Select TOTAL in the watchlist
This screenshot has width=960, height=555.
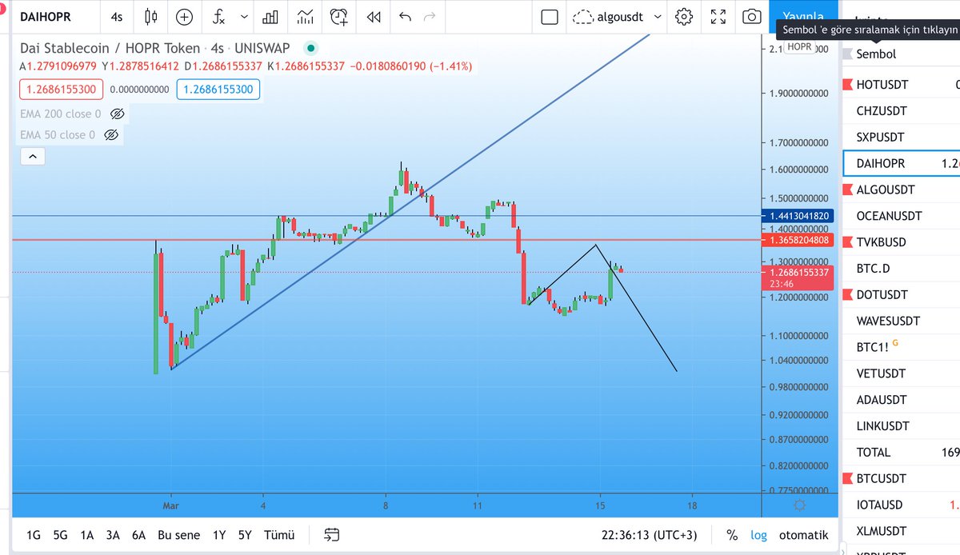pos(901,453)
